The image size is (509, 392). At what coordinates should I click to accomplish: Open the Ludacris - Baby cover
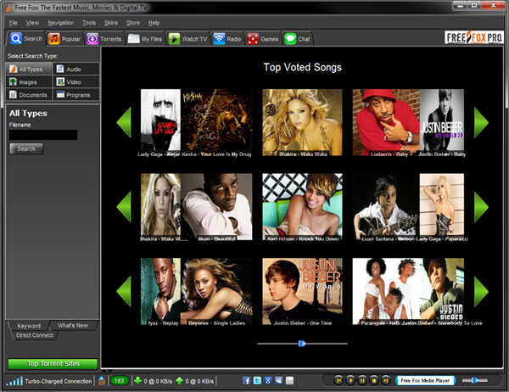(x=386, y=120)
